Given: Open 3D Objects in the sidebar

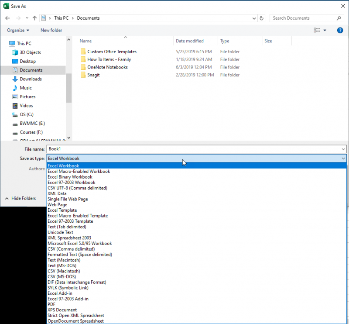Looking at the screenshot, I should point(30,52).
